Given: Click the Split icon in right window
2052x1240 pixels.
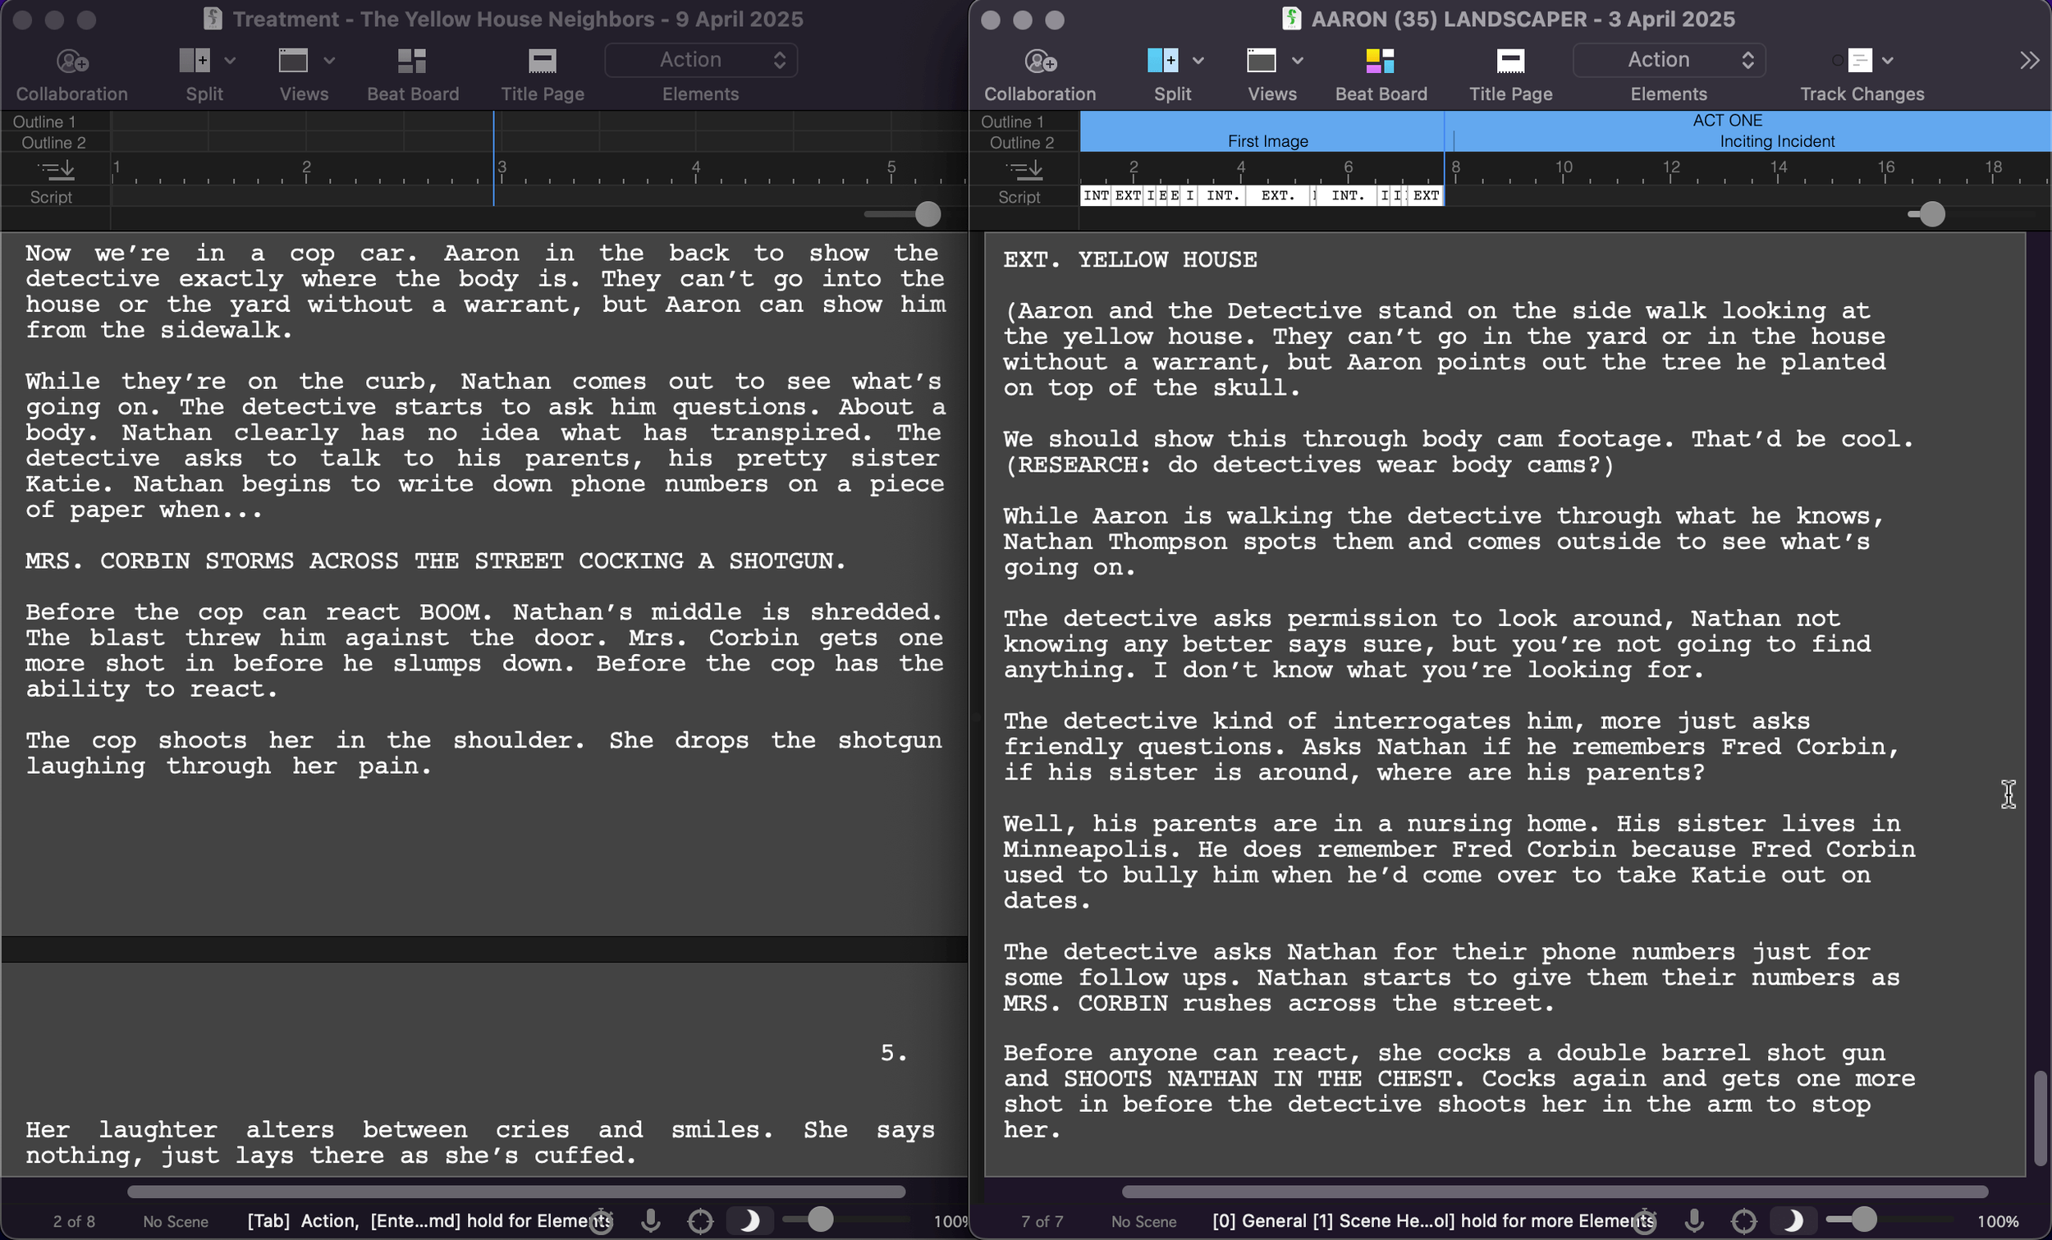Looking at the screenshot, I should (1161, 61).
